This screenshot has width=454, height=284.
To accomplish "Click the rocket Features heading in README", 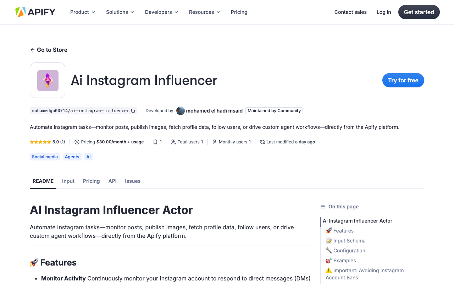I will click(x=53, y=263).
